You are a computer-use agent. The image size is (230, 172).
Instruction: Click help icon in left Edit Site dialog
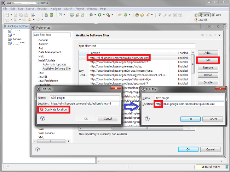(42, 118)
